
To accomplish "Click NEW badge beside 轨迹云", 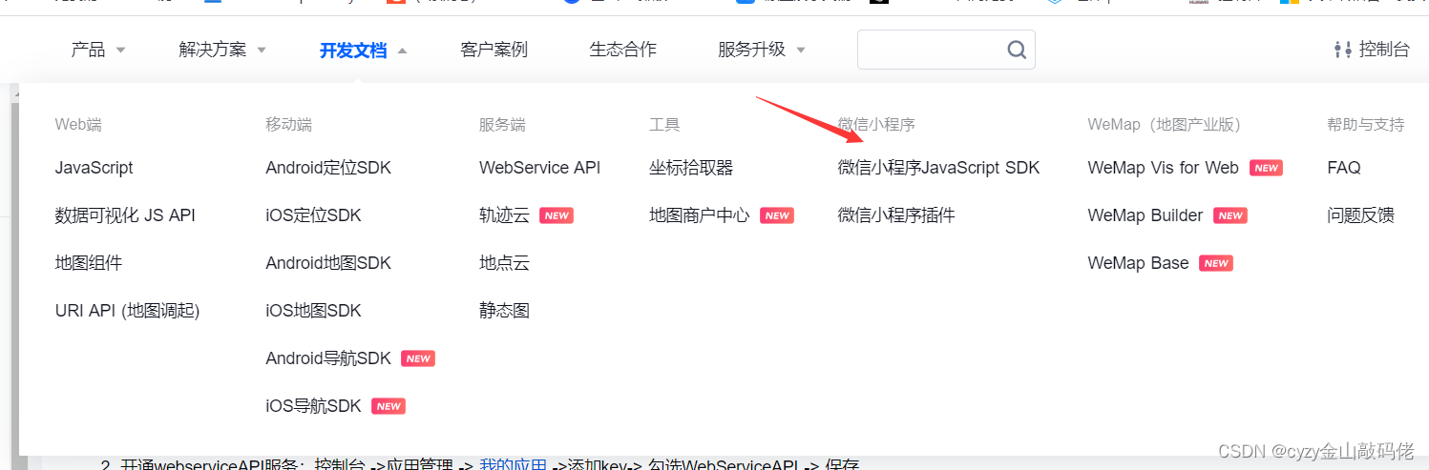I will point(557,215).
